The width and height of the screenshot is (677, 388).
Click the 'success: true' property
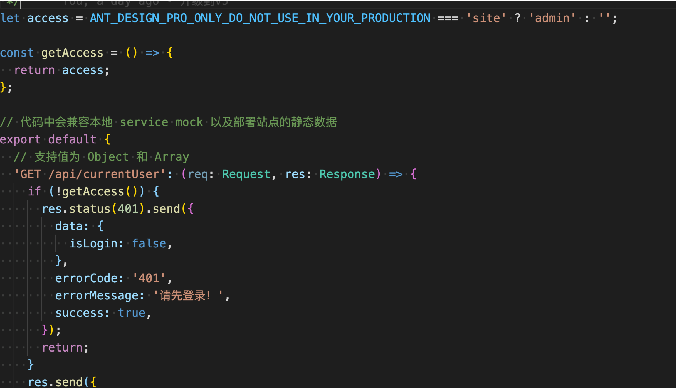click(100, 313)
